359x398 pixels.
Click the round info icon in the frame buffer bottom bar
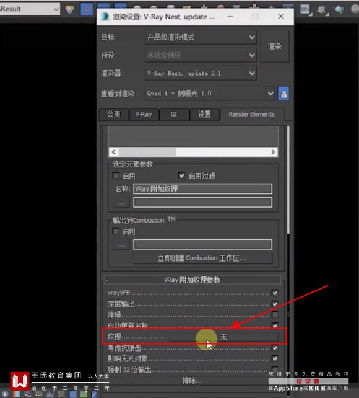click(x=4, y=394)
